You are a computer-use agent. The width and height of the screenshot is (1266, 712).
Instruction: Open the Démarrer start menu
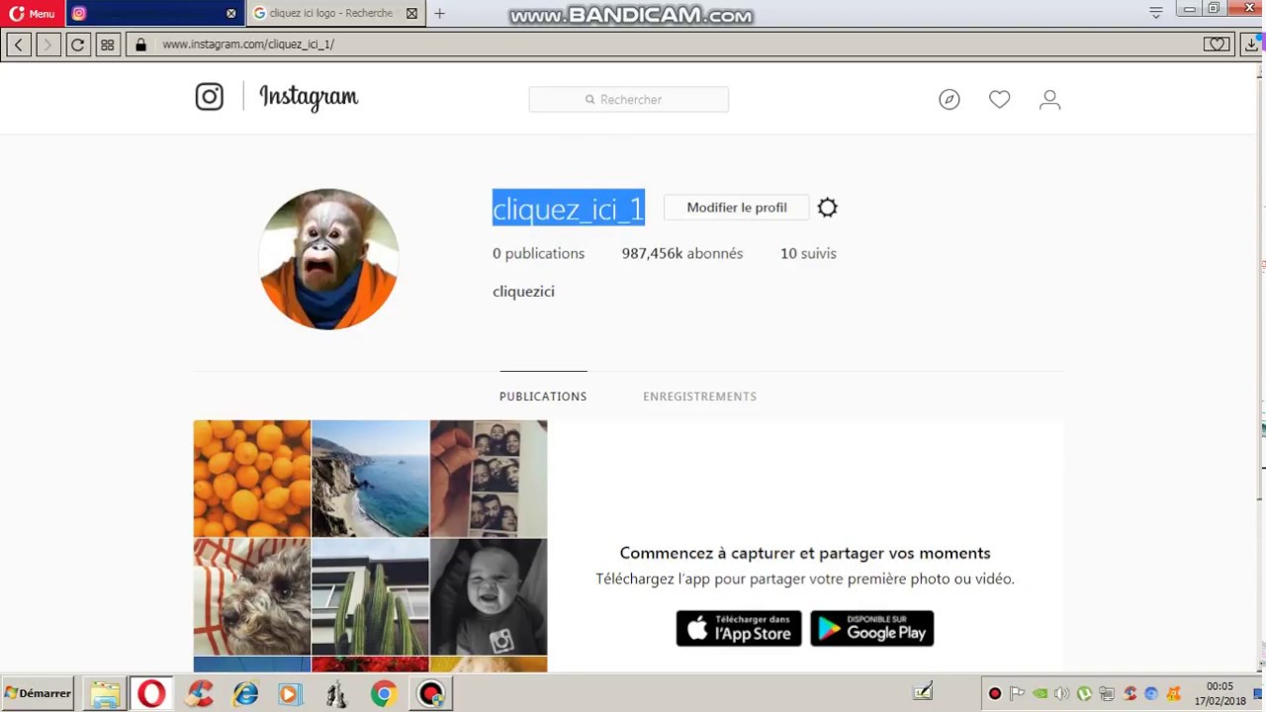38,693
